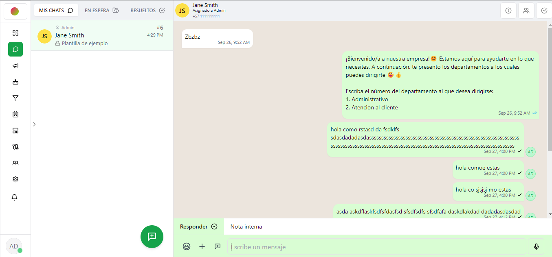
Task: Click the hola co sjsjsj message
Action: [x=488, y=192]
